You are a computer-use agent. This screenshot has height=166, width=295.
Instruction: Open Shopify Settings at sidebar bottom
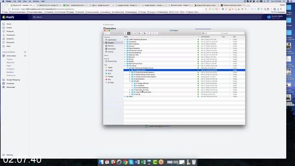point(10,155)
